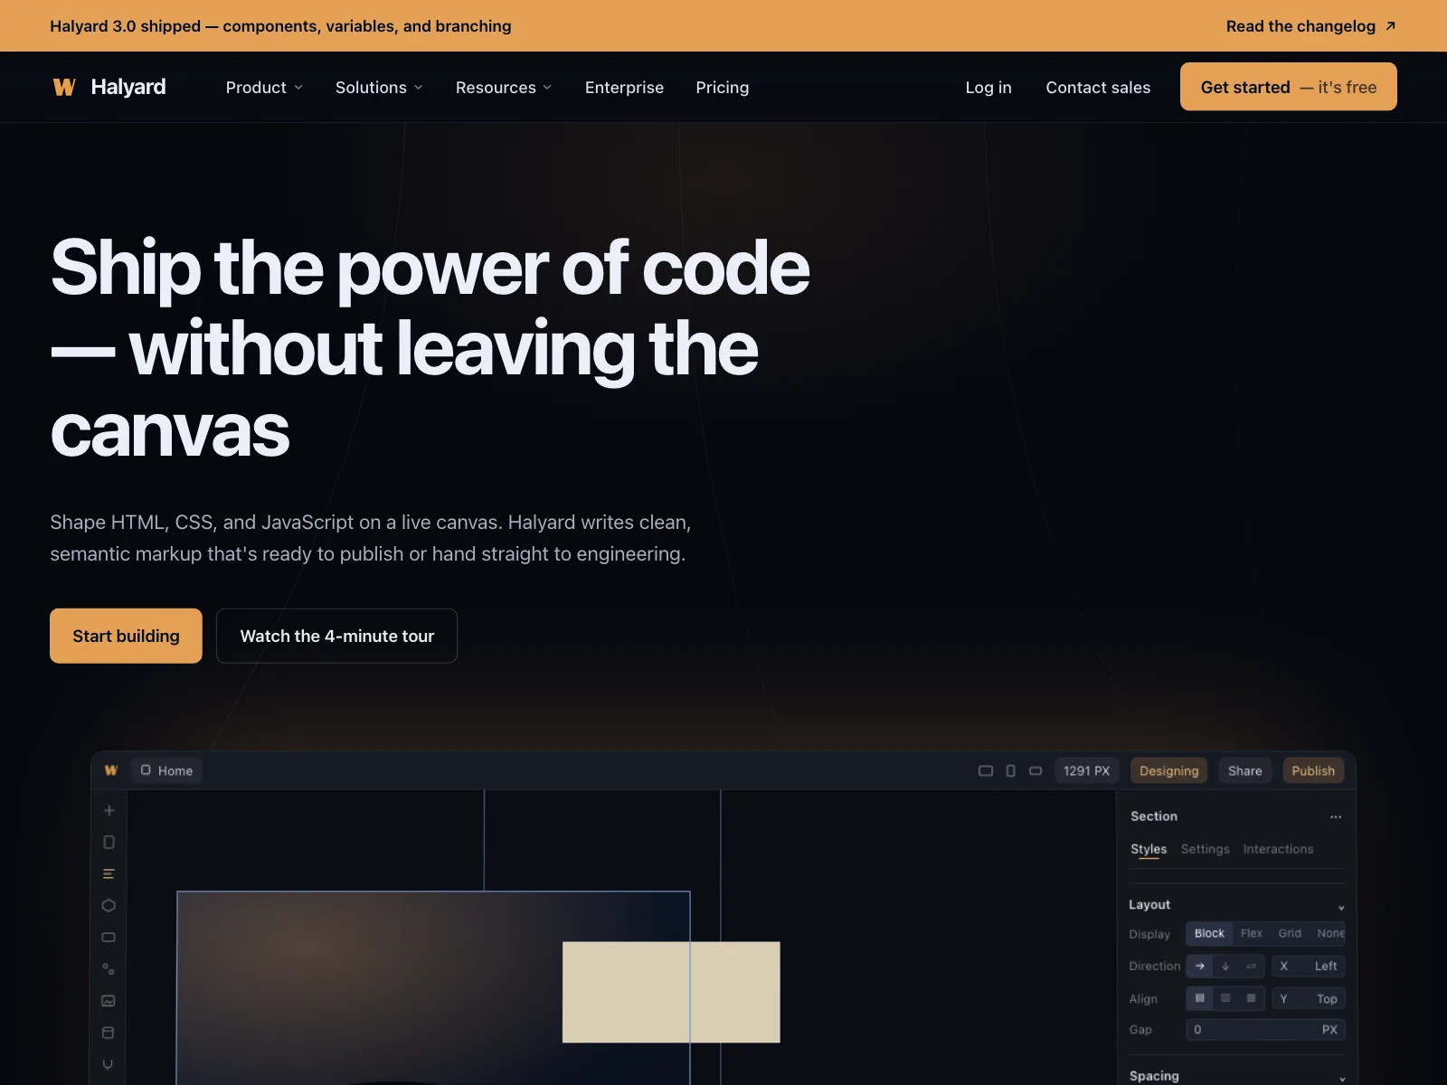Open the Log in link
The height and width of the screenshot is (1085, 1447).
988,87
